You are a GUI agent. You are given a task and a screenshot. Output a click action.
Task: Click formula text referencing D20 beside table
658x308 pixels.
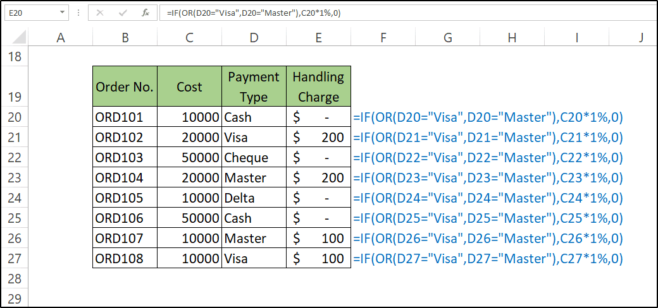tap(488, 117)
